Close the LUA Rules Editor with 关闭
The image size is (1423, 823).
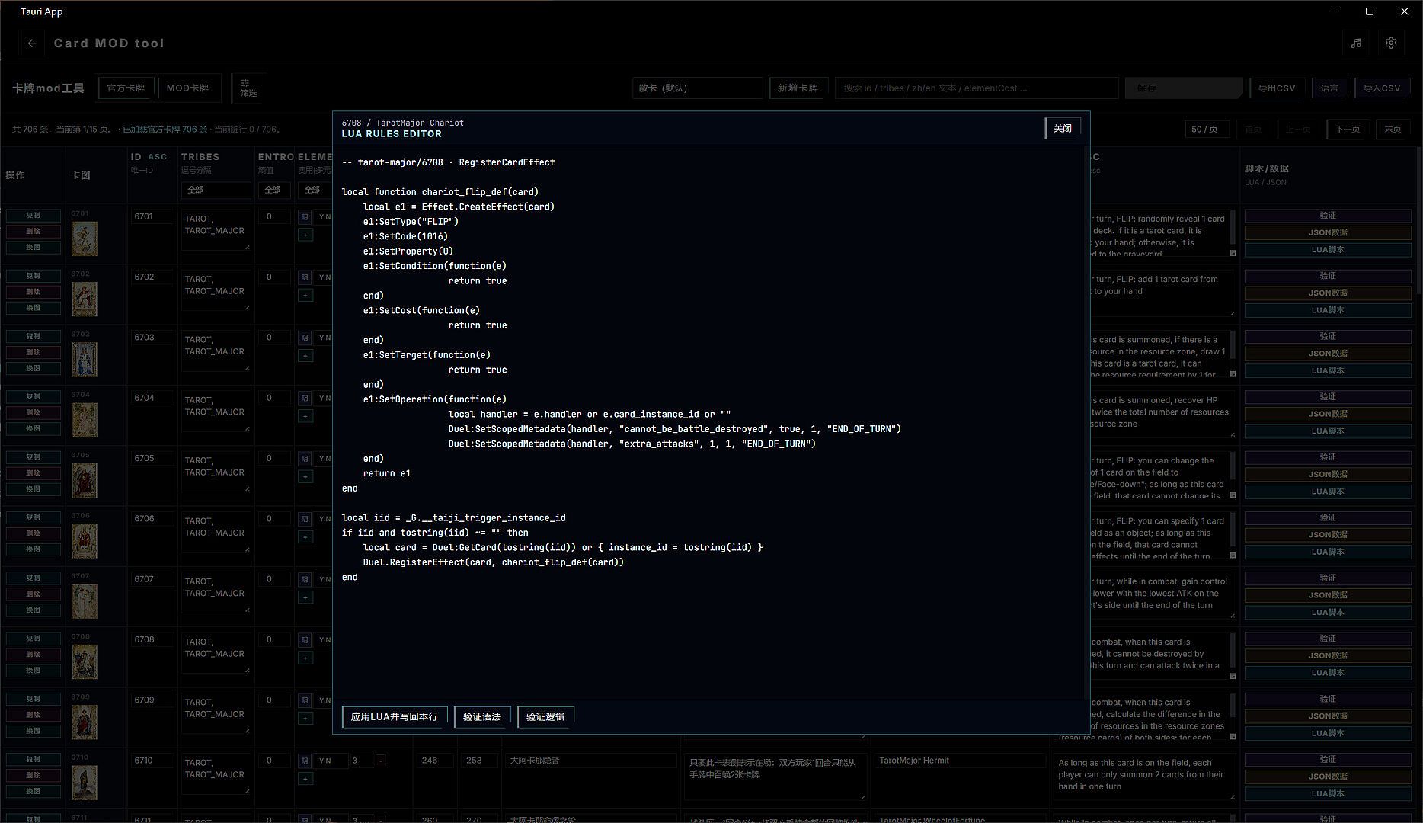pos(1062,129)
